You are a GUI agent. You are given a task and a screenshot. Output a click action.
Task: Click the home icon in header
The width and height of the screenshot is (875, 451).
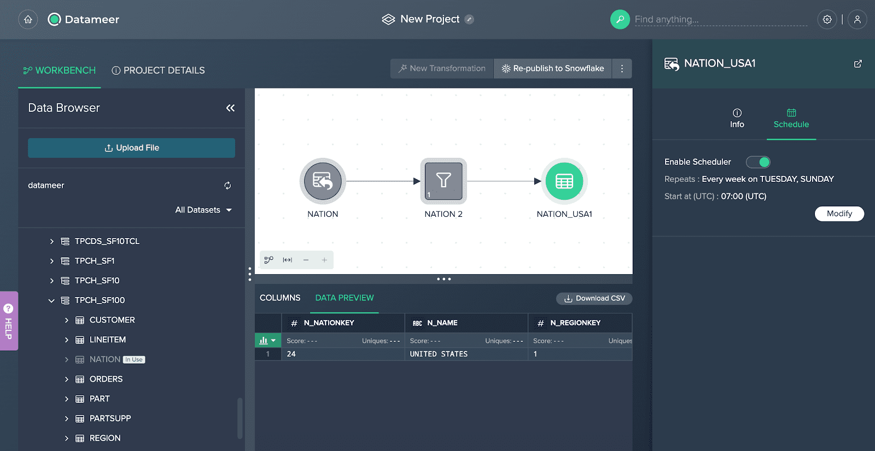point(28,20)
